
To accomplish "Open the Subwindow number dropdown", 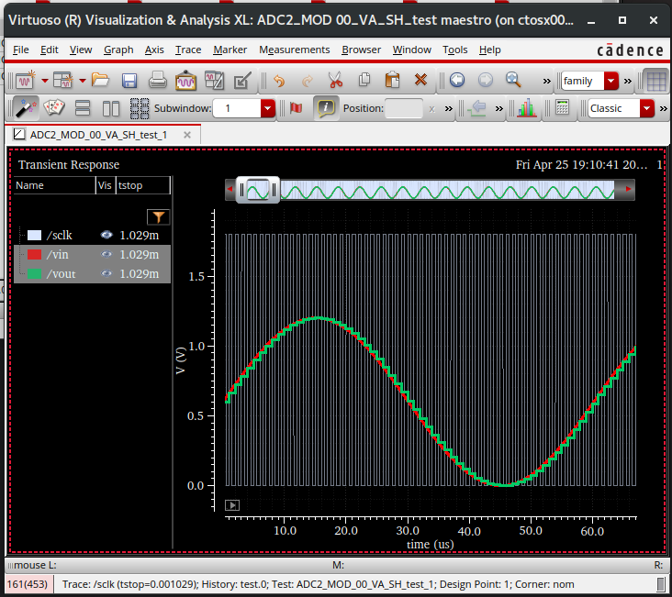I will [x=267, y=108].
